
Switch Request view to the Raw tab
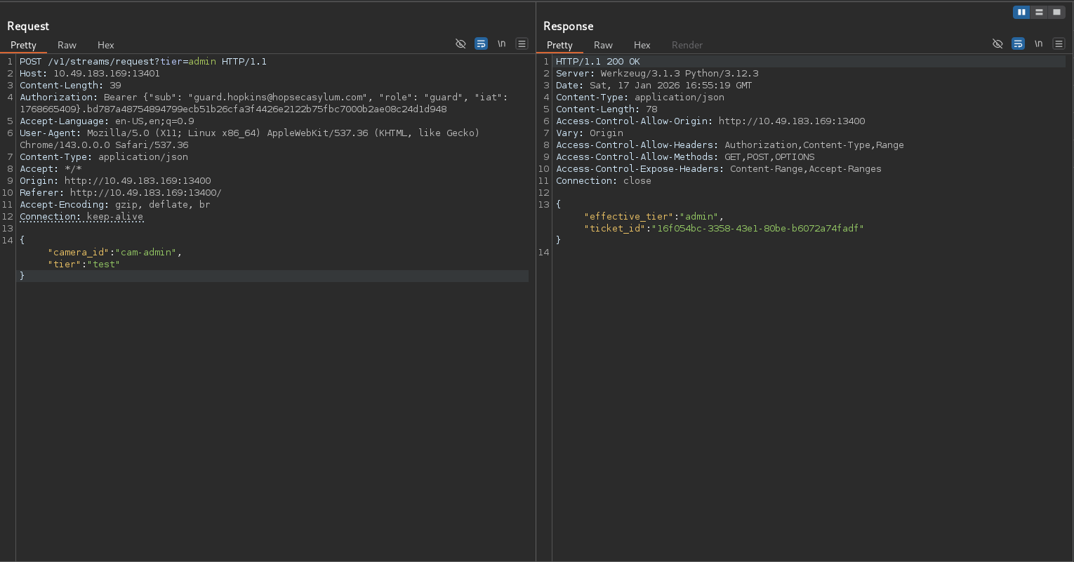tap(67, 45)
